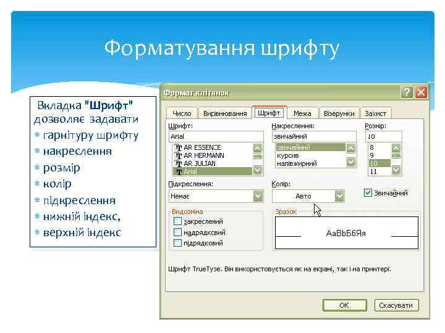This screenshot has width=445, height=333.
Task: Click Накреслення list scroll down arrow
Action: [x=351, y=162]
